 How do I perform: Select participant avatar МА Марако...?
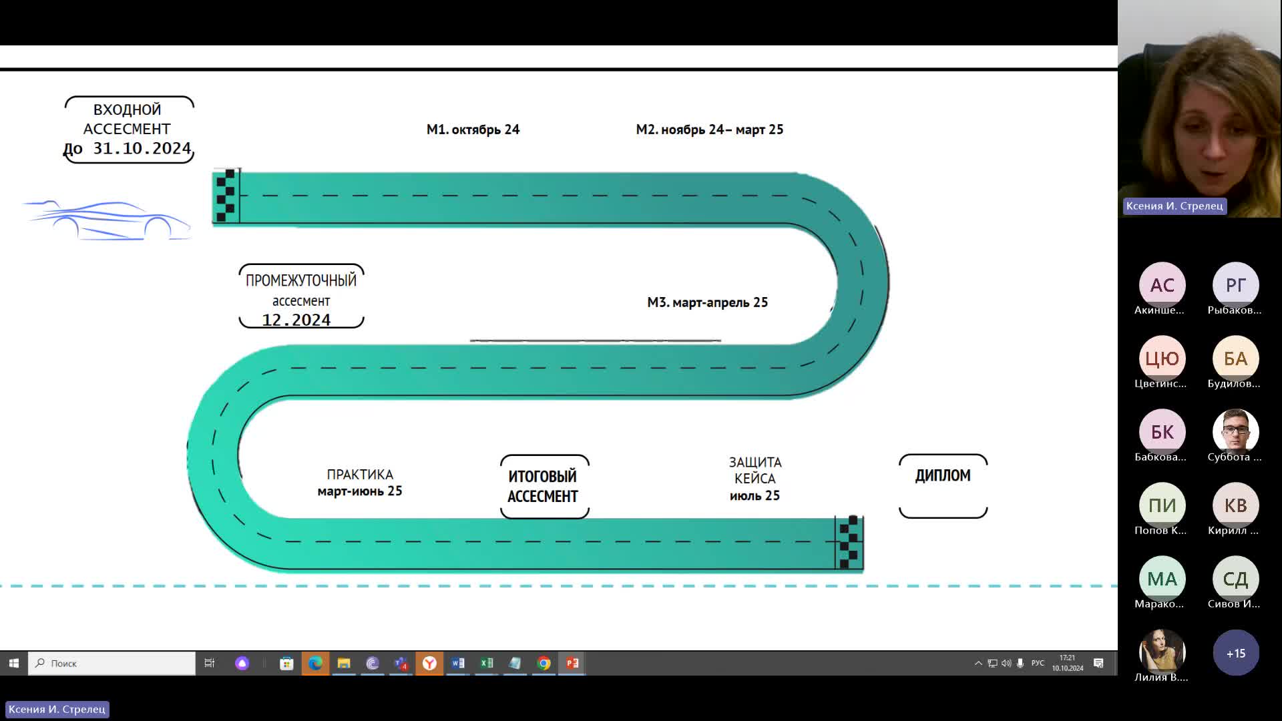pos(1162,579)
